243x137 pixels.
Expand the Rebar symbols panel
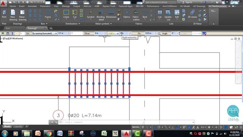tap(103, 24)
